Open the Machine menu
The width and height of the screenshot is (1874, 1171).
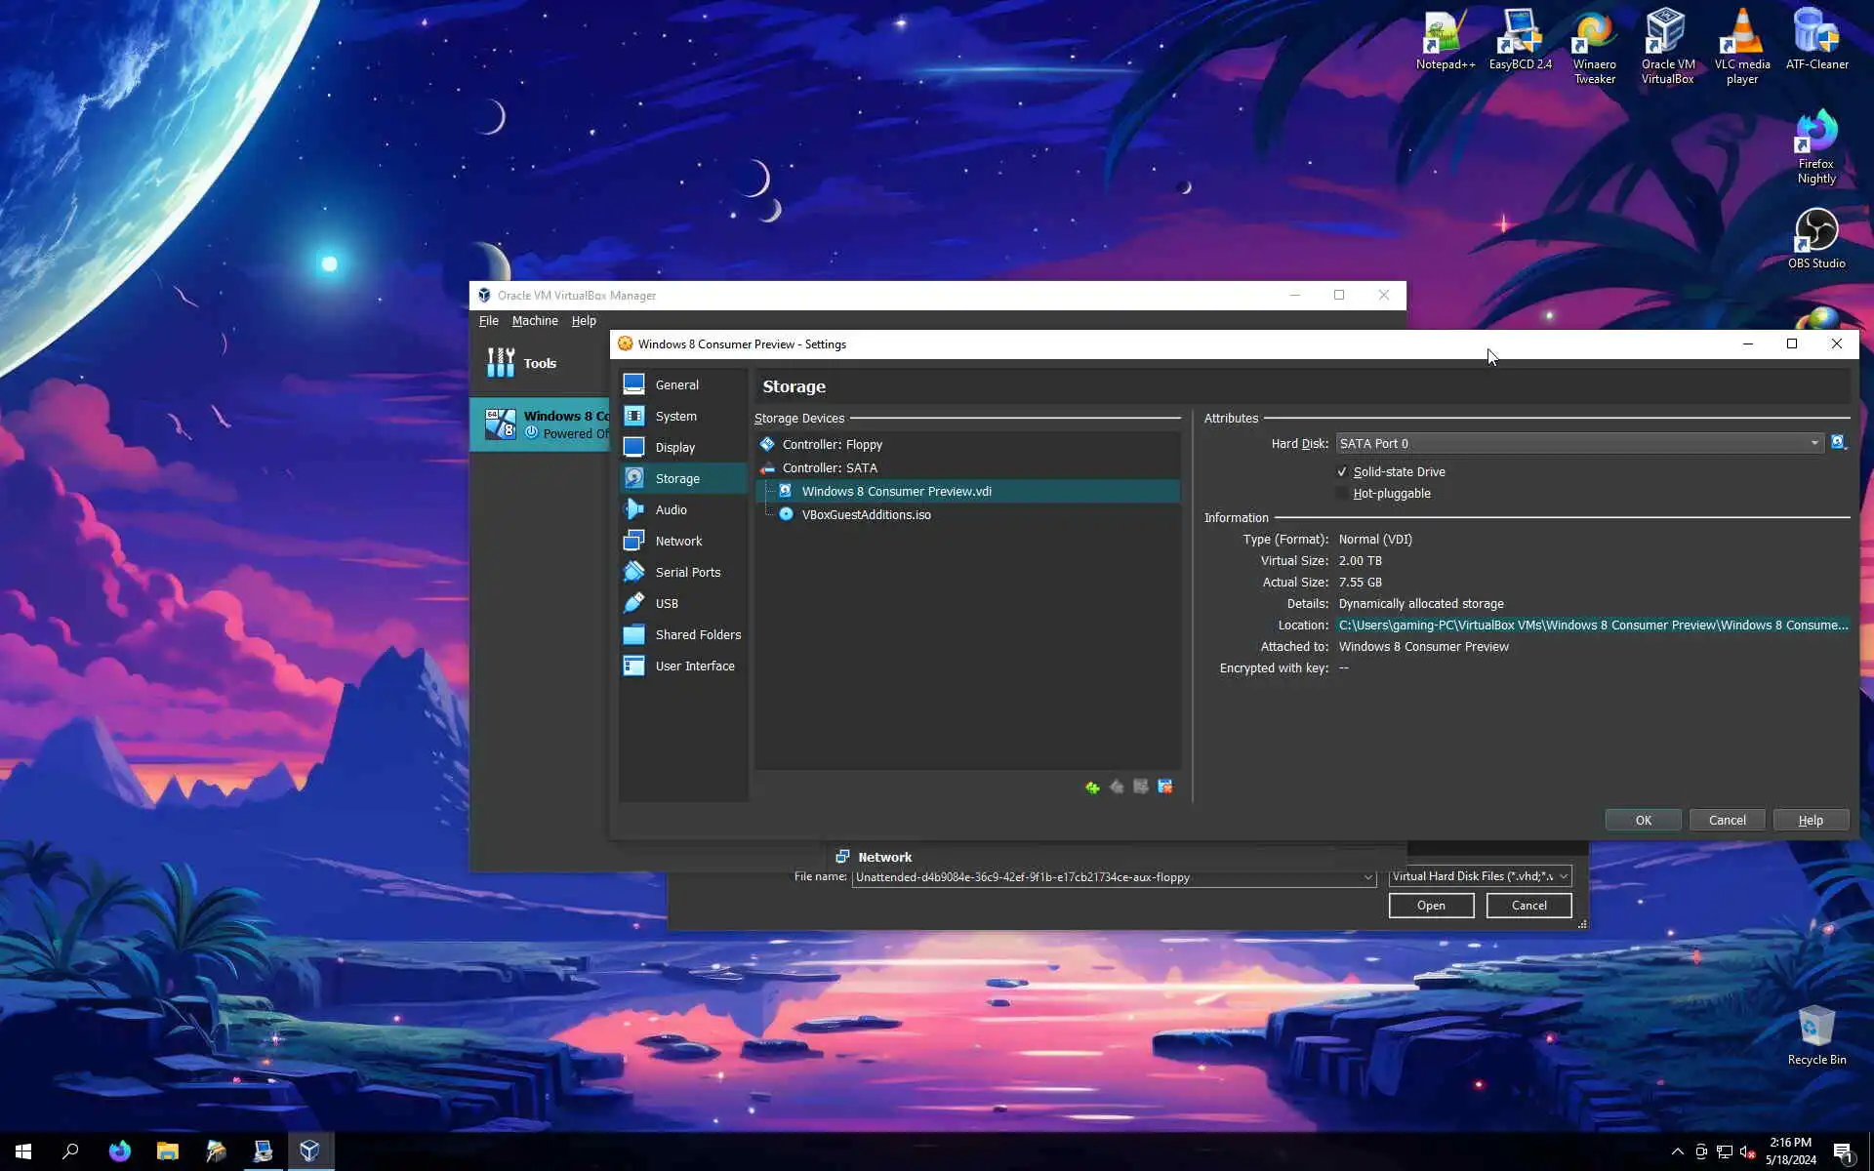coord(534,321)
